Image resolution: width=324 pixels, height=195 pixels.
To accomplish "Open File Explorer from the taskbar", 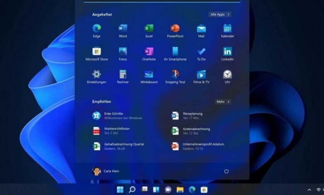I will click(180, 190).
